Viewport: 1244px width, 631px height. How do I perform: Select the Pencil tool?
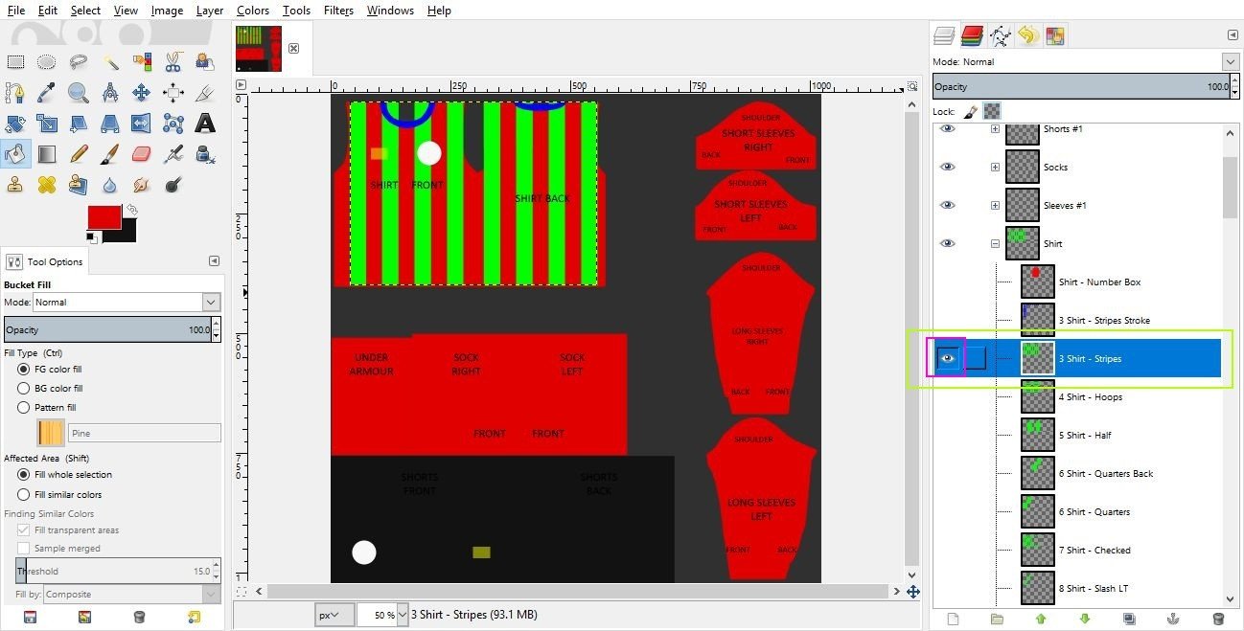(79, 154)
